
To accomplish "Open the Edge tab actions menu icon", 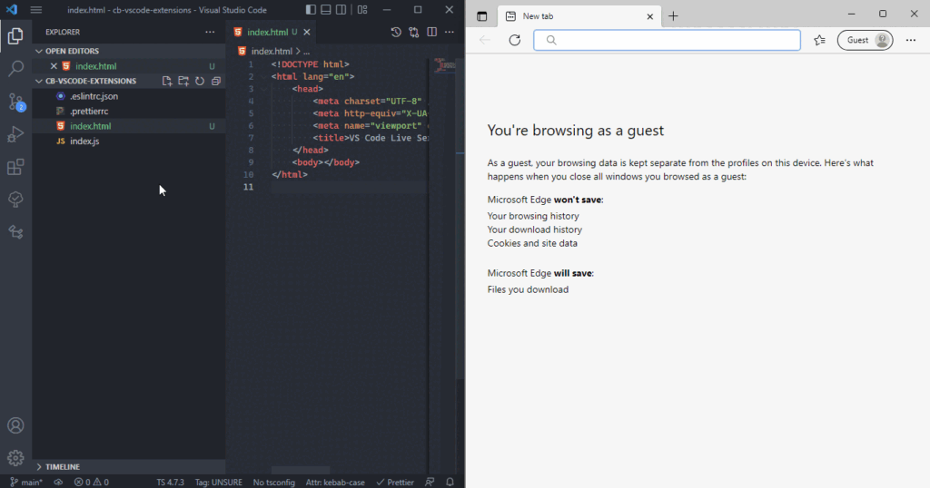I will click(x=481, y=16).
